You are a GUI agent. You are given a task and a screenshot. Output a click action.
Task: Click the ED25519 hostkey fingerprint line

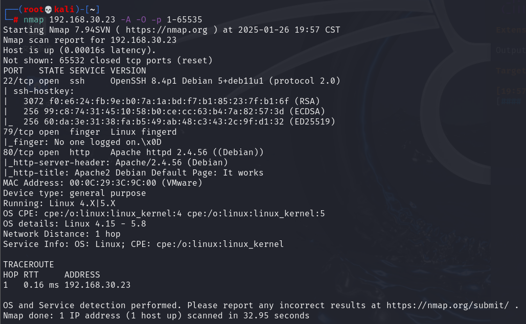pos(169,121)
